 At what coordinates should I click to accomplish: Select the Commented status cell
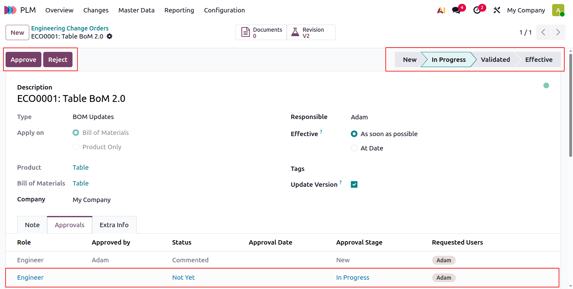point(190,260)
